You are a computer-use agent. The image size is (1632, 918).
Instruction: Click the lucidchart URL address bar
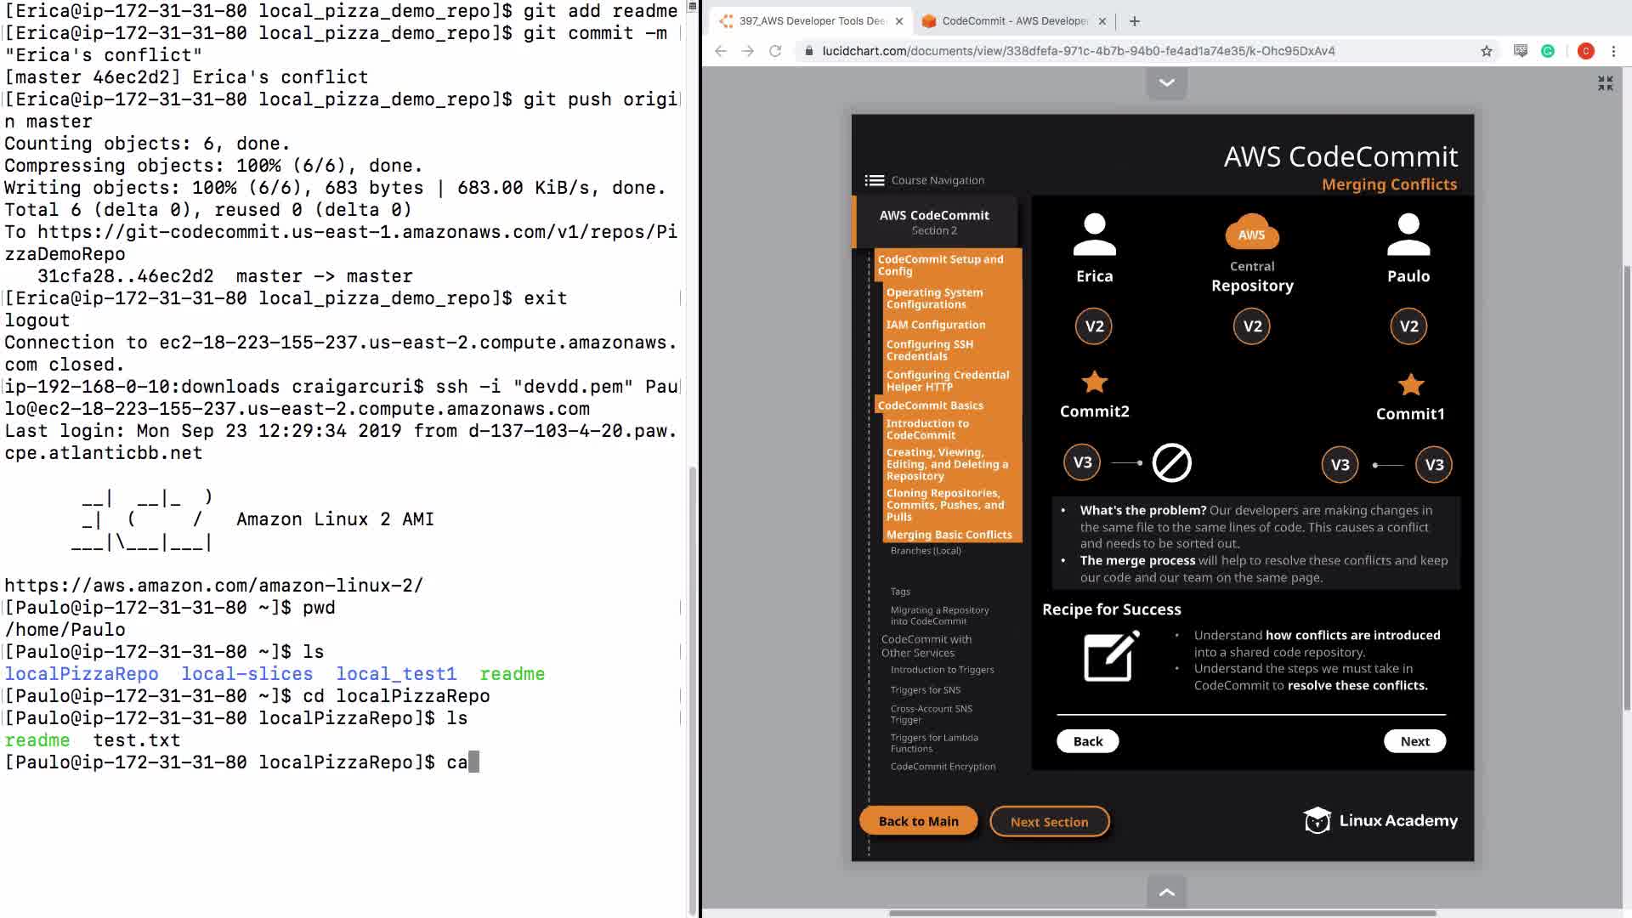(x=1078, y=51)
